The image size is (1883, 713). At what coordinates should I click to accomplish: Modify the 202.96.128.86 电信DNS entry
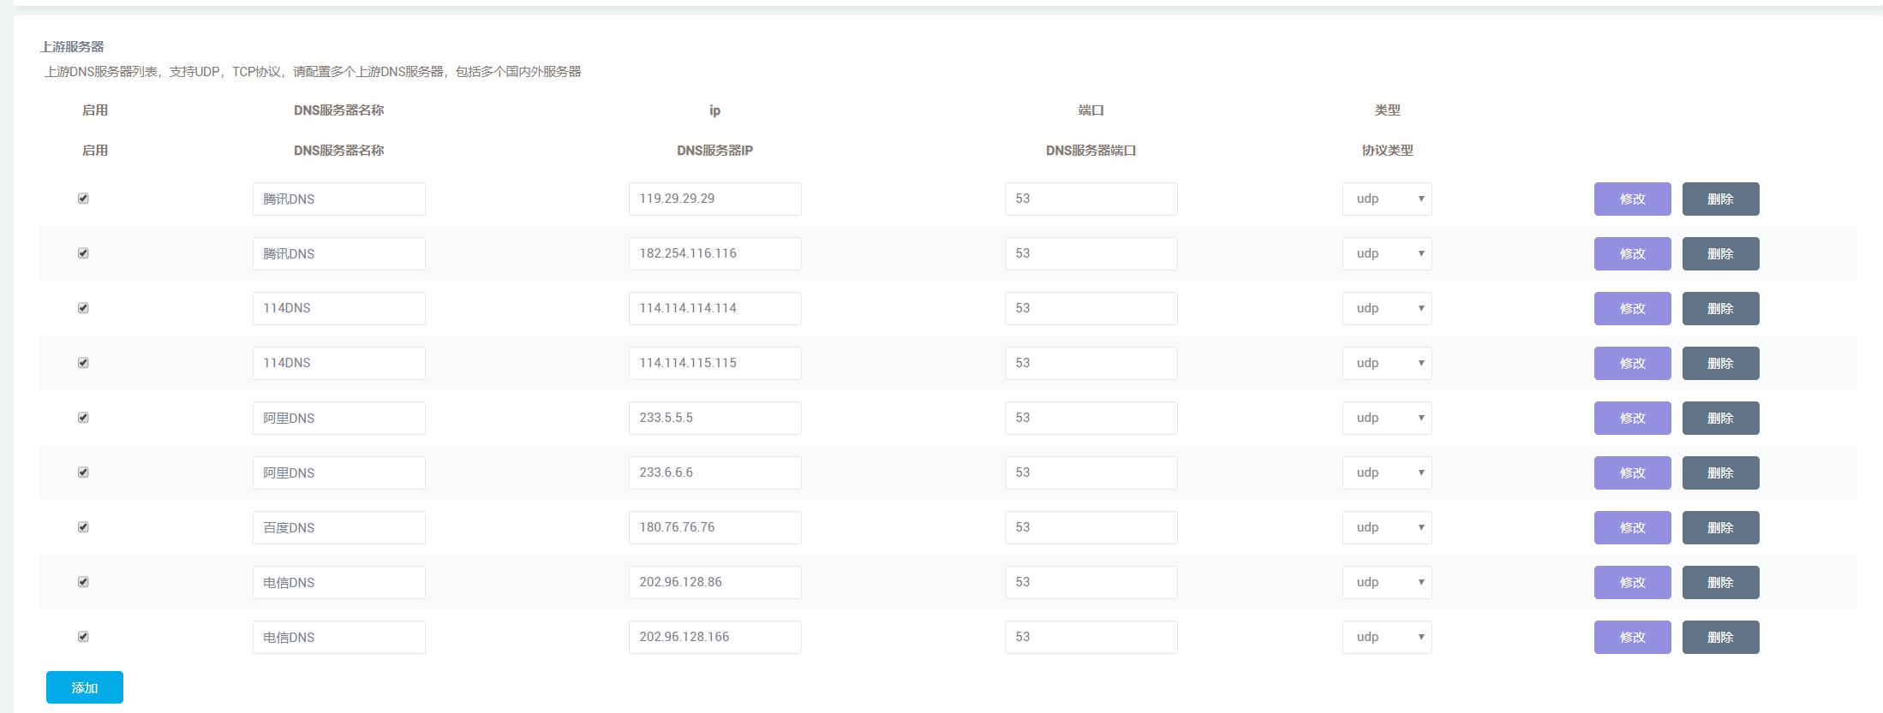pyautogui.click(x=1632, y=582)
